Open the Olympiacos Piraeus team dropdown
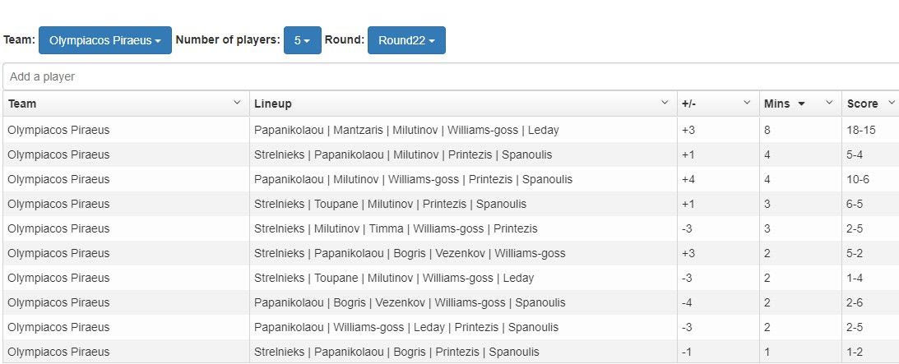 coord(104,40)
